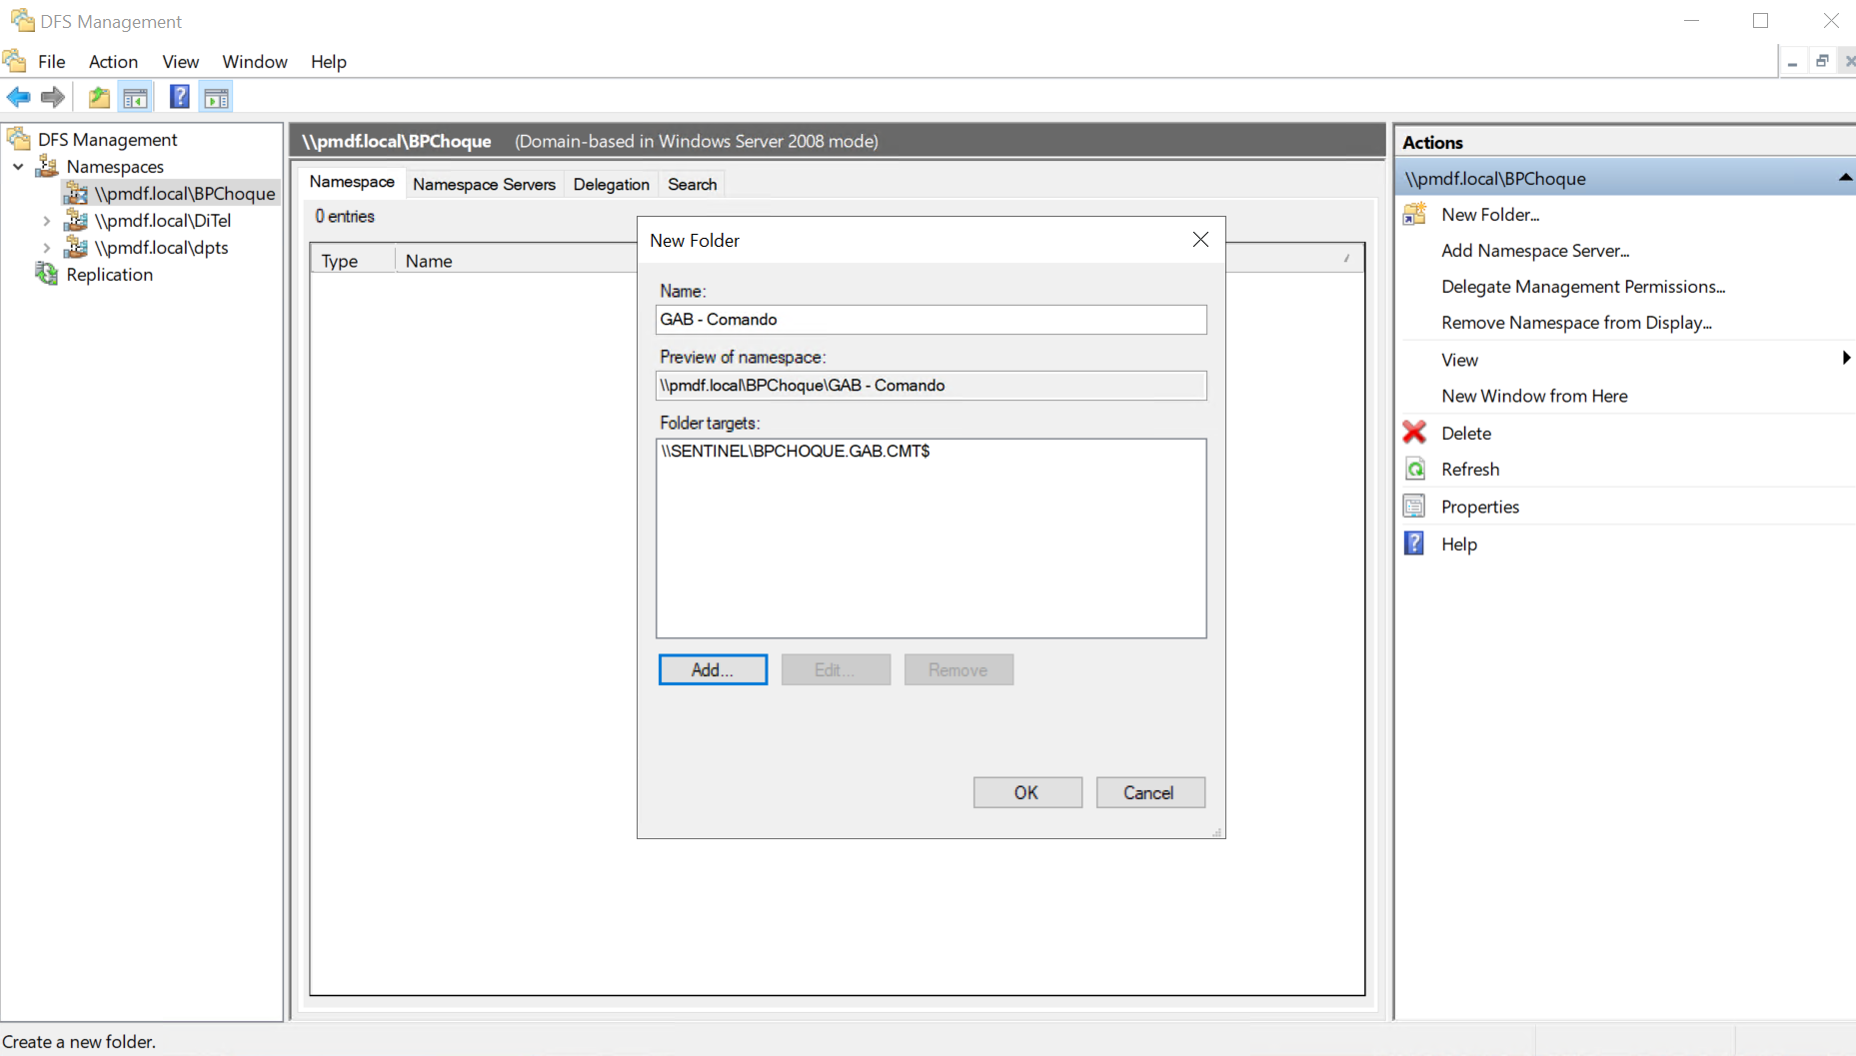Click the folder Name input field

tap(930, 320)
